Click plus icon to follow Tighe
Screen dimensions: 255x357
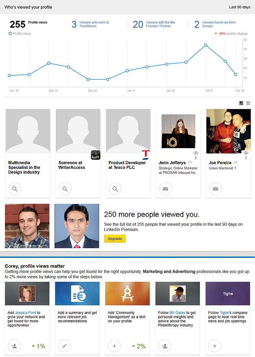point(215,346)
